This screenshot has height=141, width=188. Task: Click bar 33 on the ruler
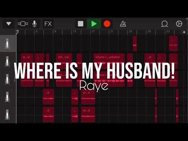coord(168,31)
